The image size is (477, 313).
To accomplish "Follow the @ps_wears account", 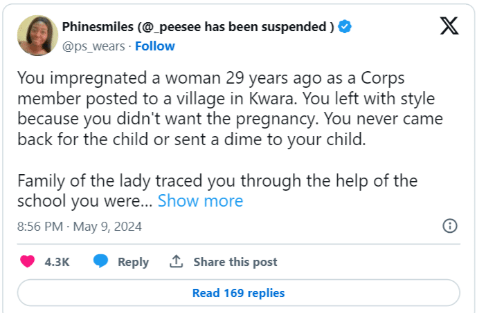I will (x=155, y=46).
